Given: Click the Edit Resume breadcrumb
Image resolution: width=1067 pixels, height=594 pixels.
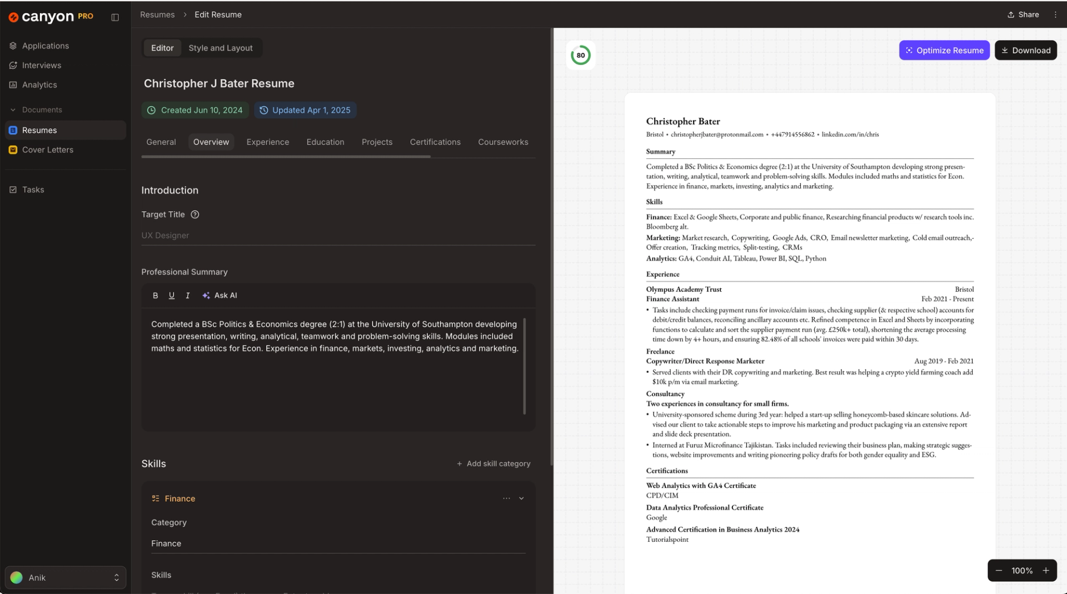Looking at the screenshot, I should pyautogui.click(x=218, y=14).
